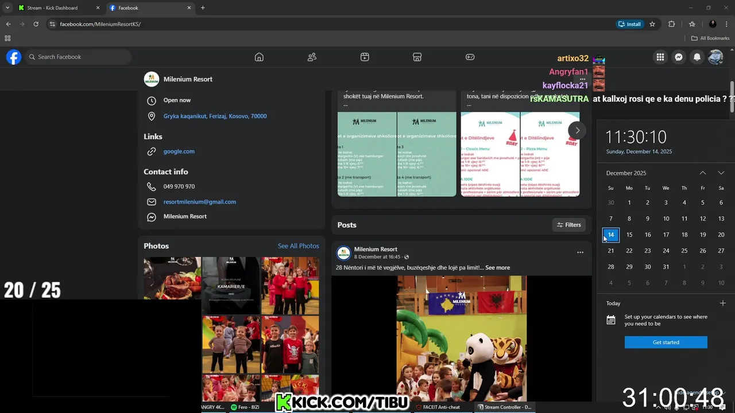The height and width of the screenshot is (413, 735).
Task: Open the Filters button for posts
Action: pyautogui.click(x=568, y=225)
